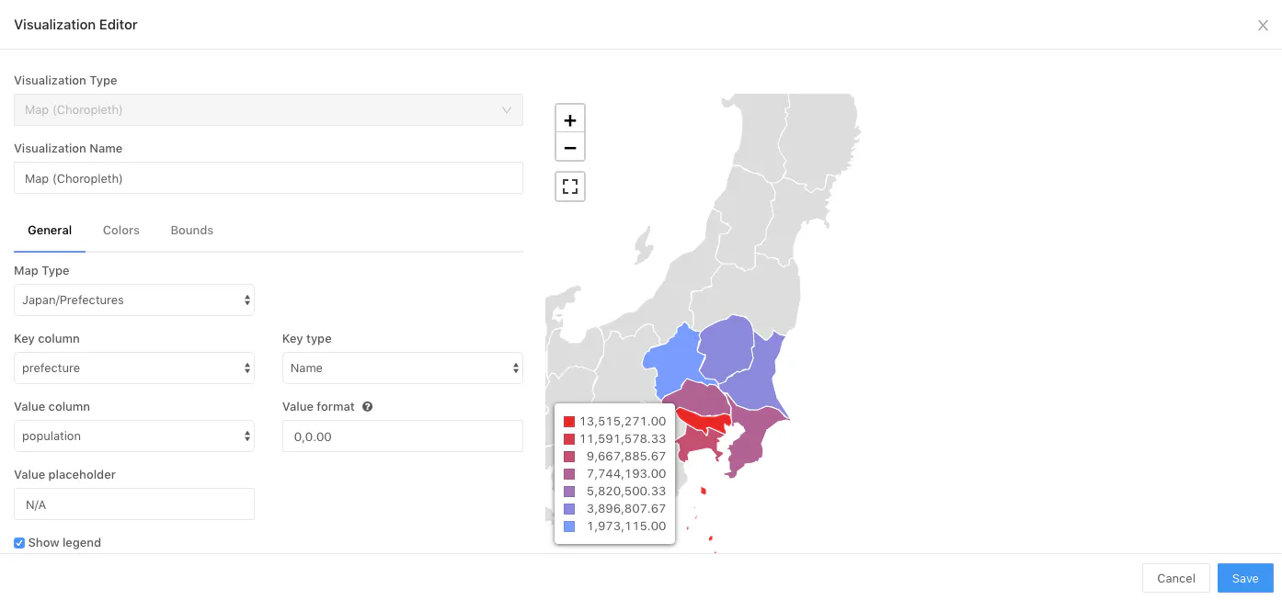The width and height of the screenshot is (1282, 600).
Task: Open the Key column dropdown
Action: pyautogui.click(x=133, y=368)
